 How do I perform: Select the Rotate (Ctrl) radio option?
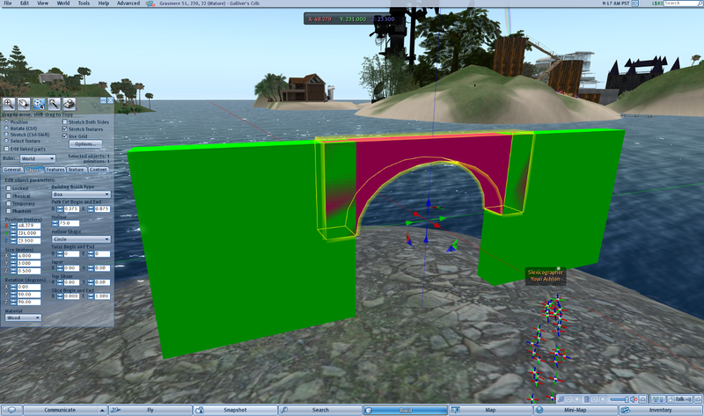coord(6,128)
